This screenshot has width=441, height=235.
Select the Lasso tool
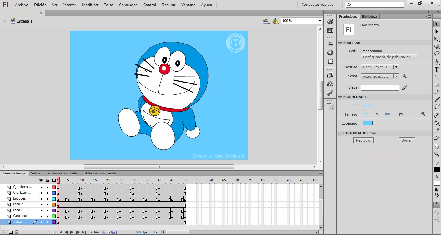[436, 54]
